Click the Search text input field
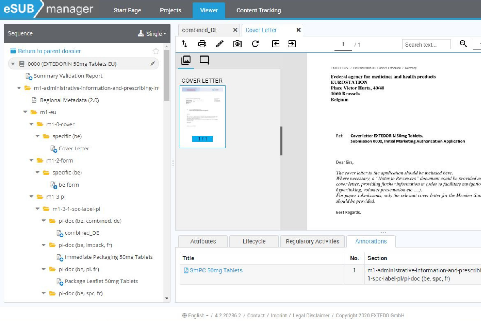The width and height of the screenshot is (481, 321). 426,44
